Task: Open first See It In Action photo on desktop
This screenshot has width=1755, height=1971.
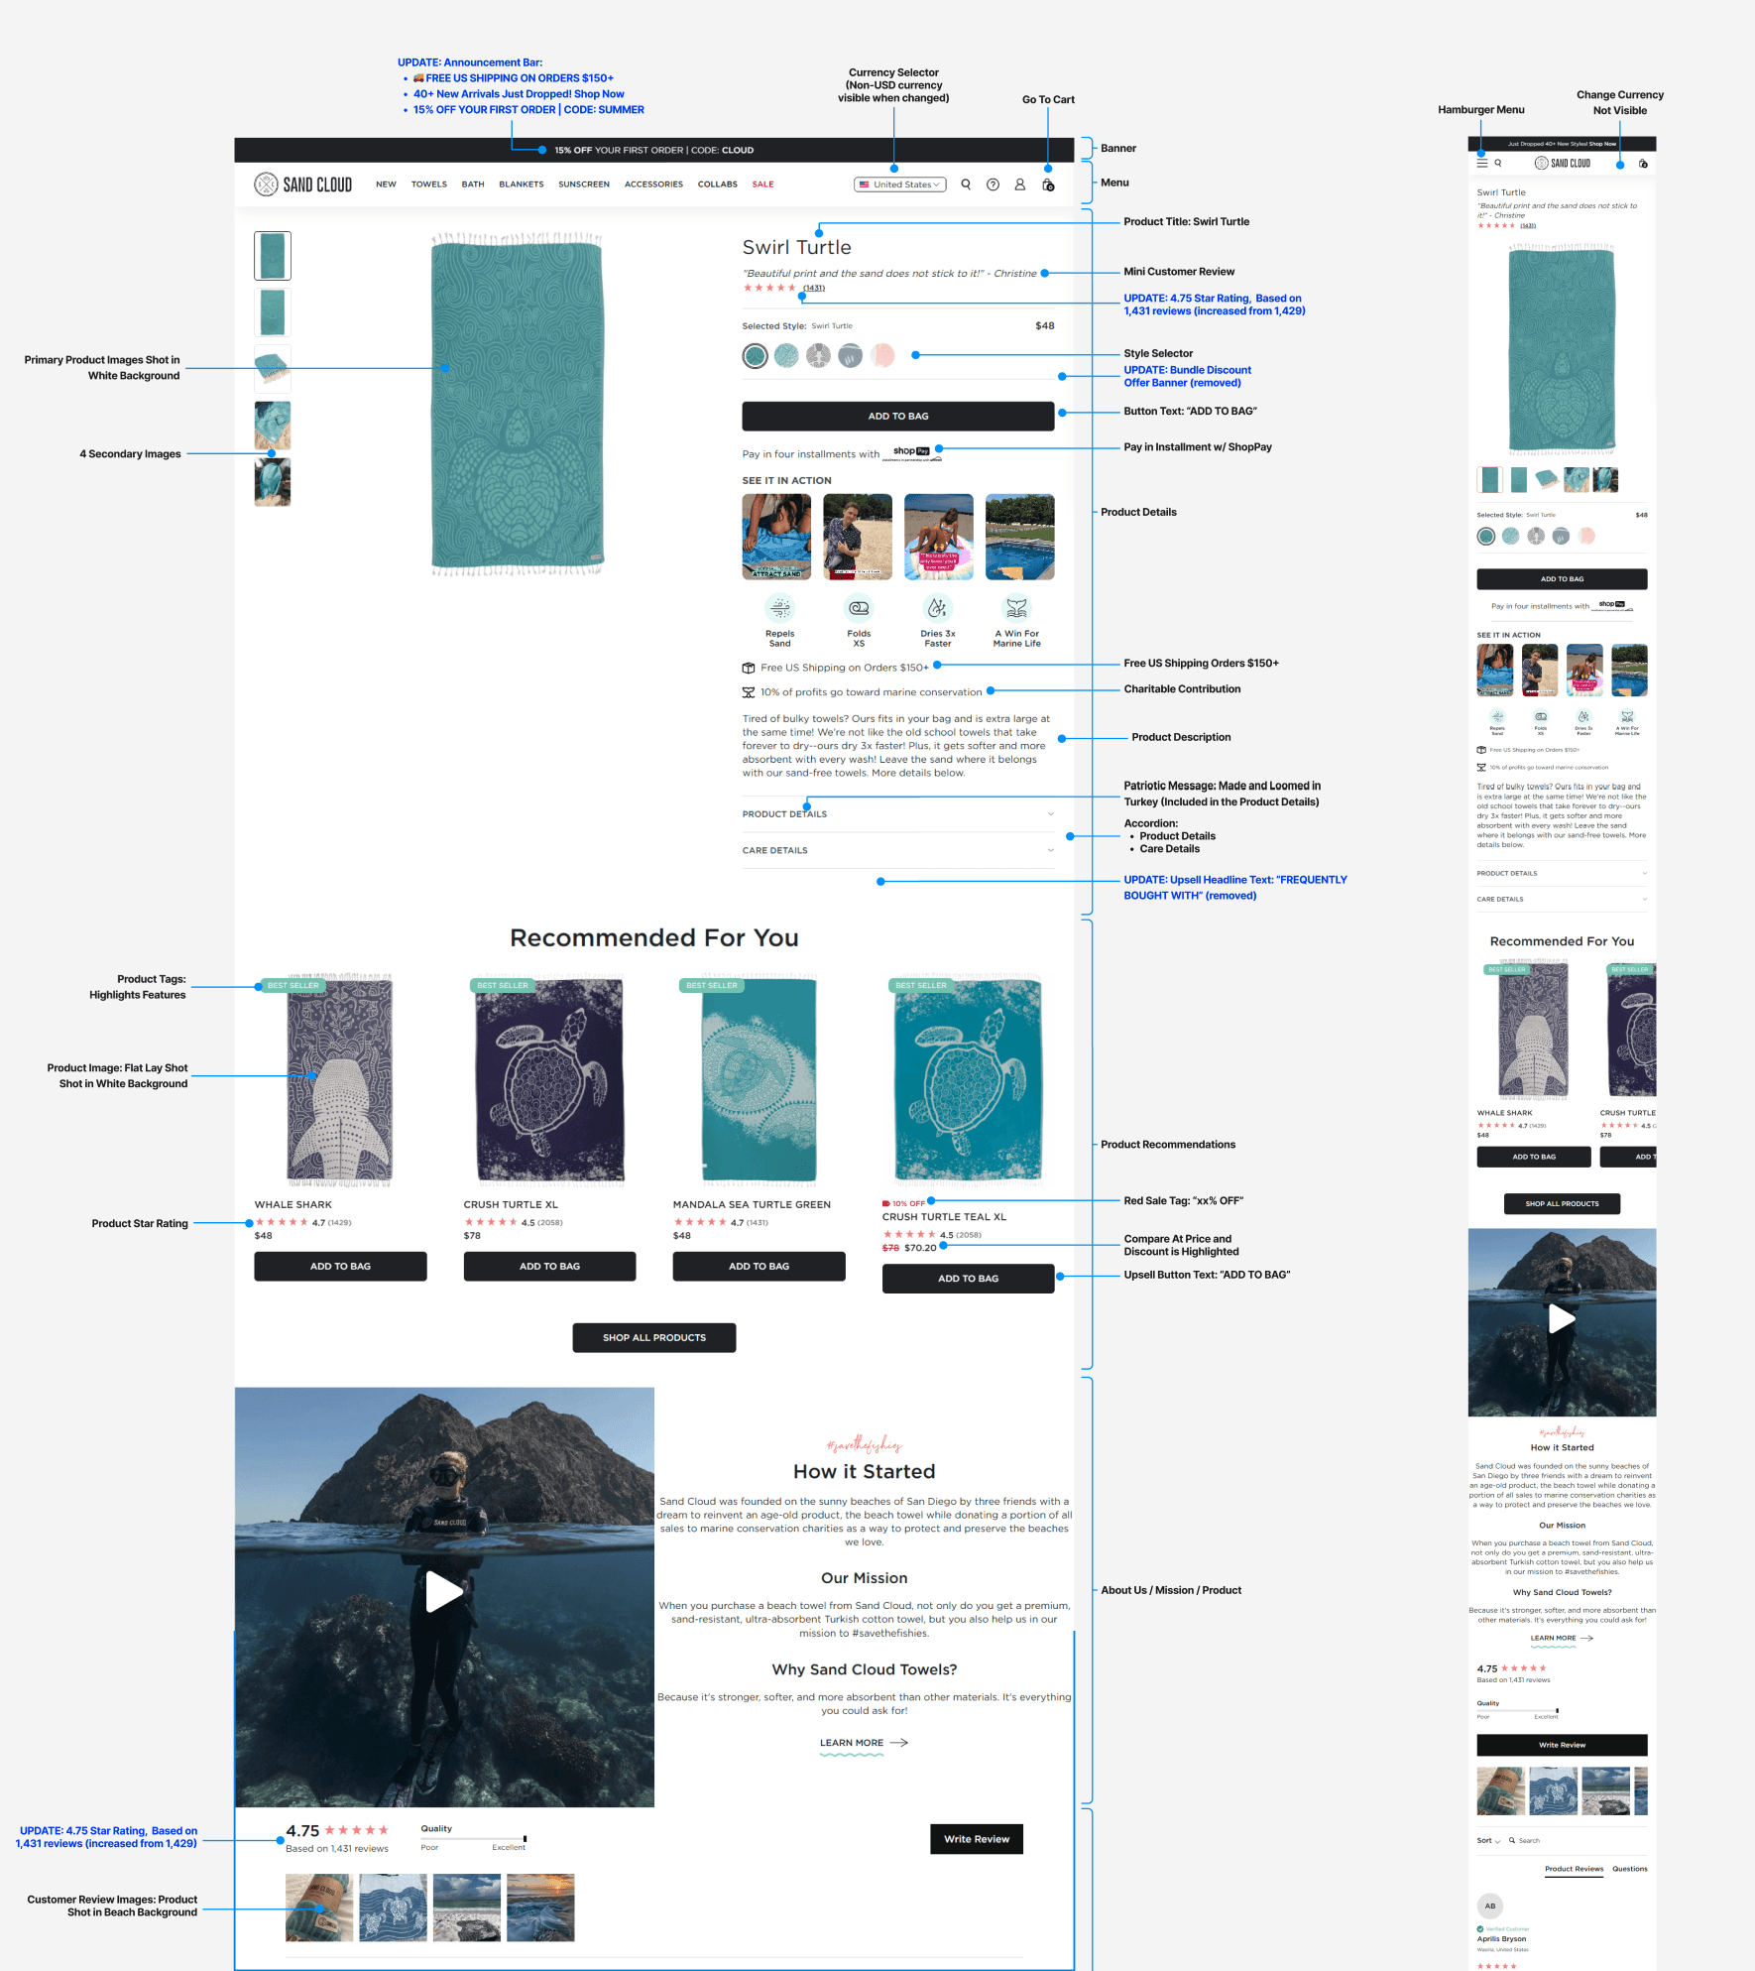Action: pyautogui.click(x=776, y=537)
